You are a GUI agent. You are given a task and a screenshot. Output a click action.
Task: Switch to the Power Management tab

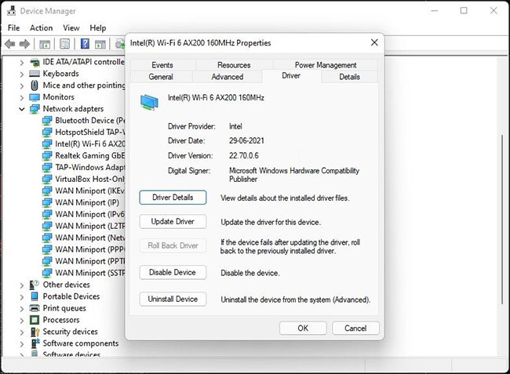click(x=326, y=65)
